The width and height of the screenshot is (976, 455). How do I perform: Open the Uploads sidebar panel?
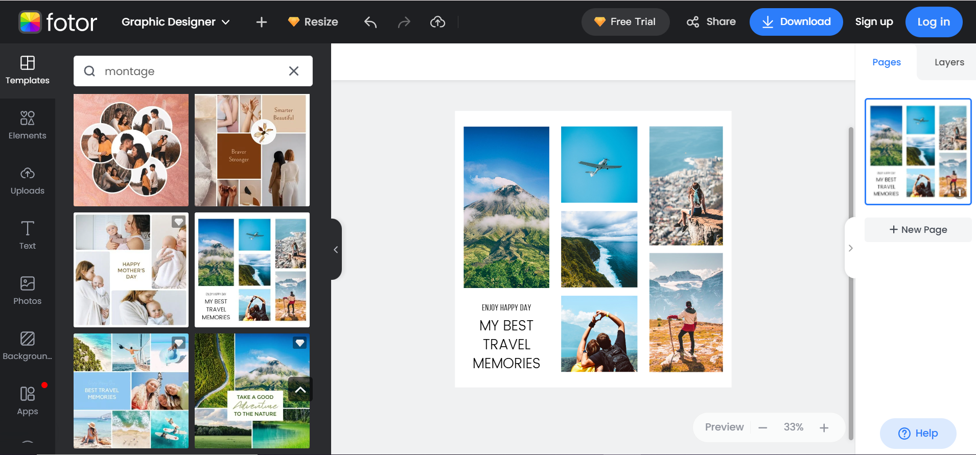point(28,181)
